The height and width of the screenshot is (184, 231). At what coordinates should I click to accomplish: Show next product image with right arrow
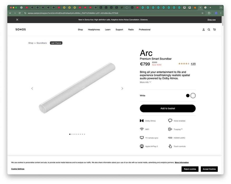[x=122, y=88]
